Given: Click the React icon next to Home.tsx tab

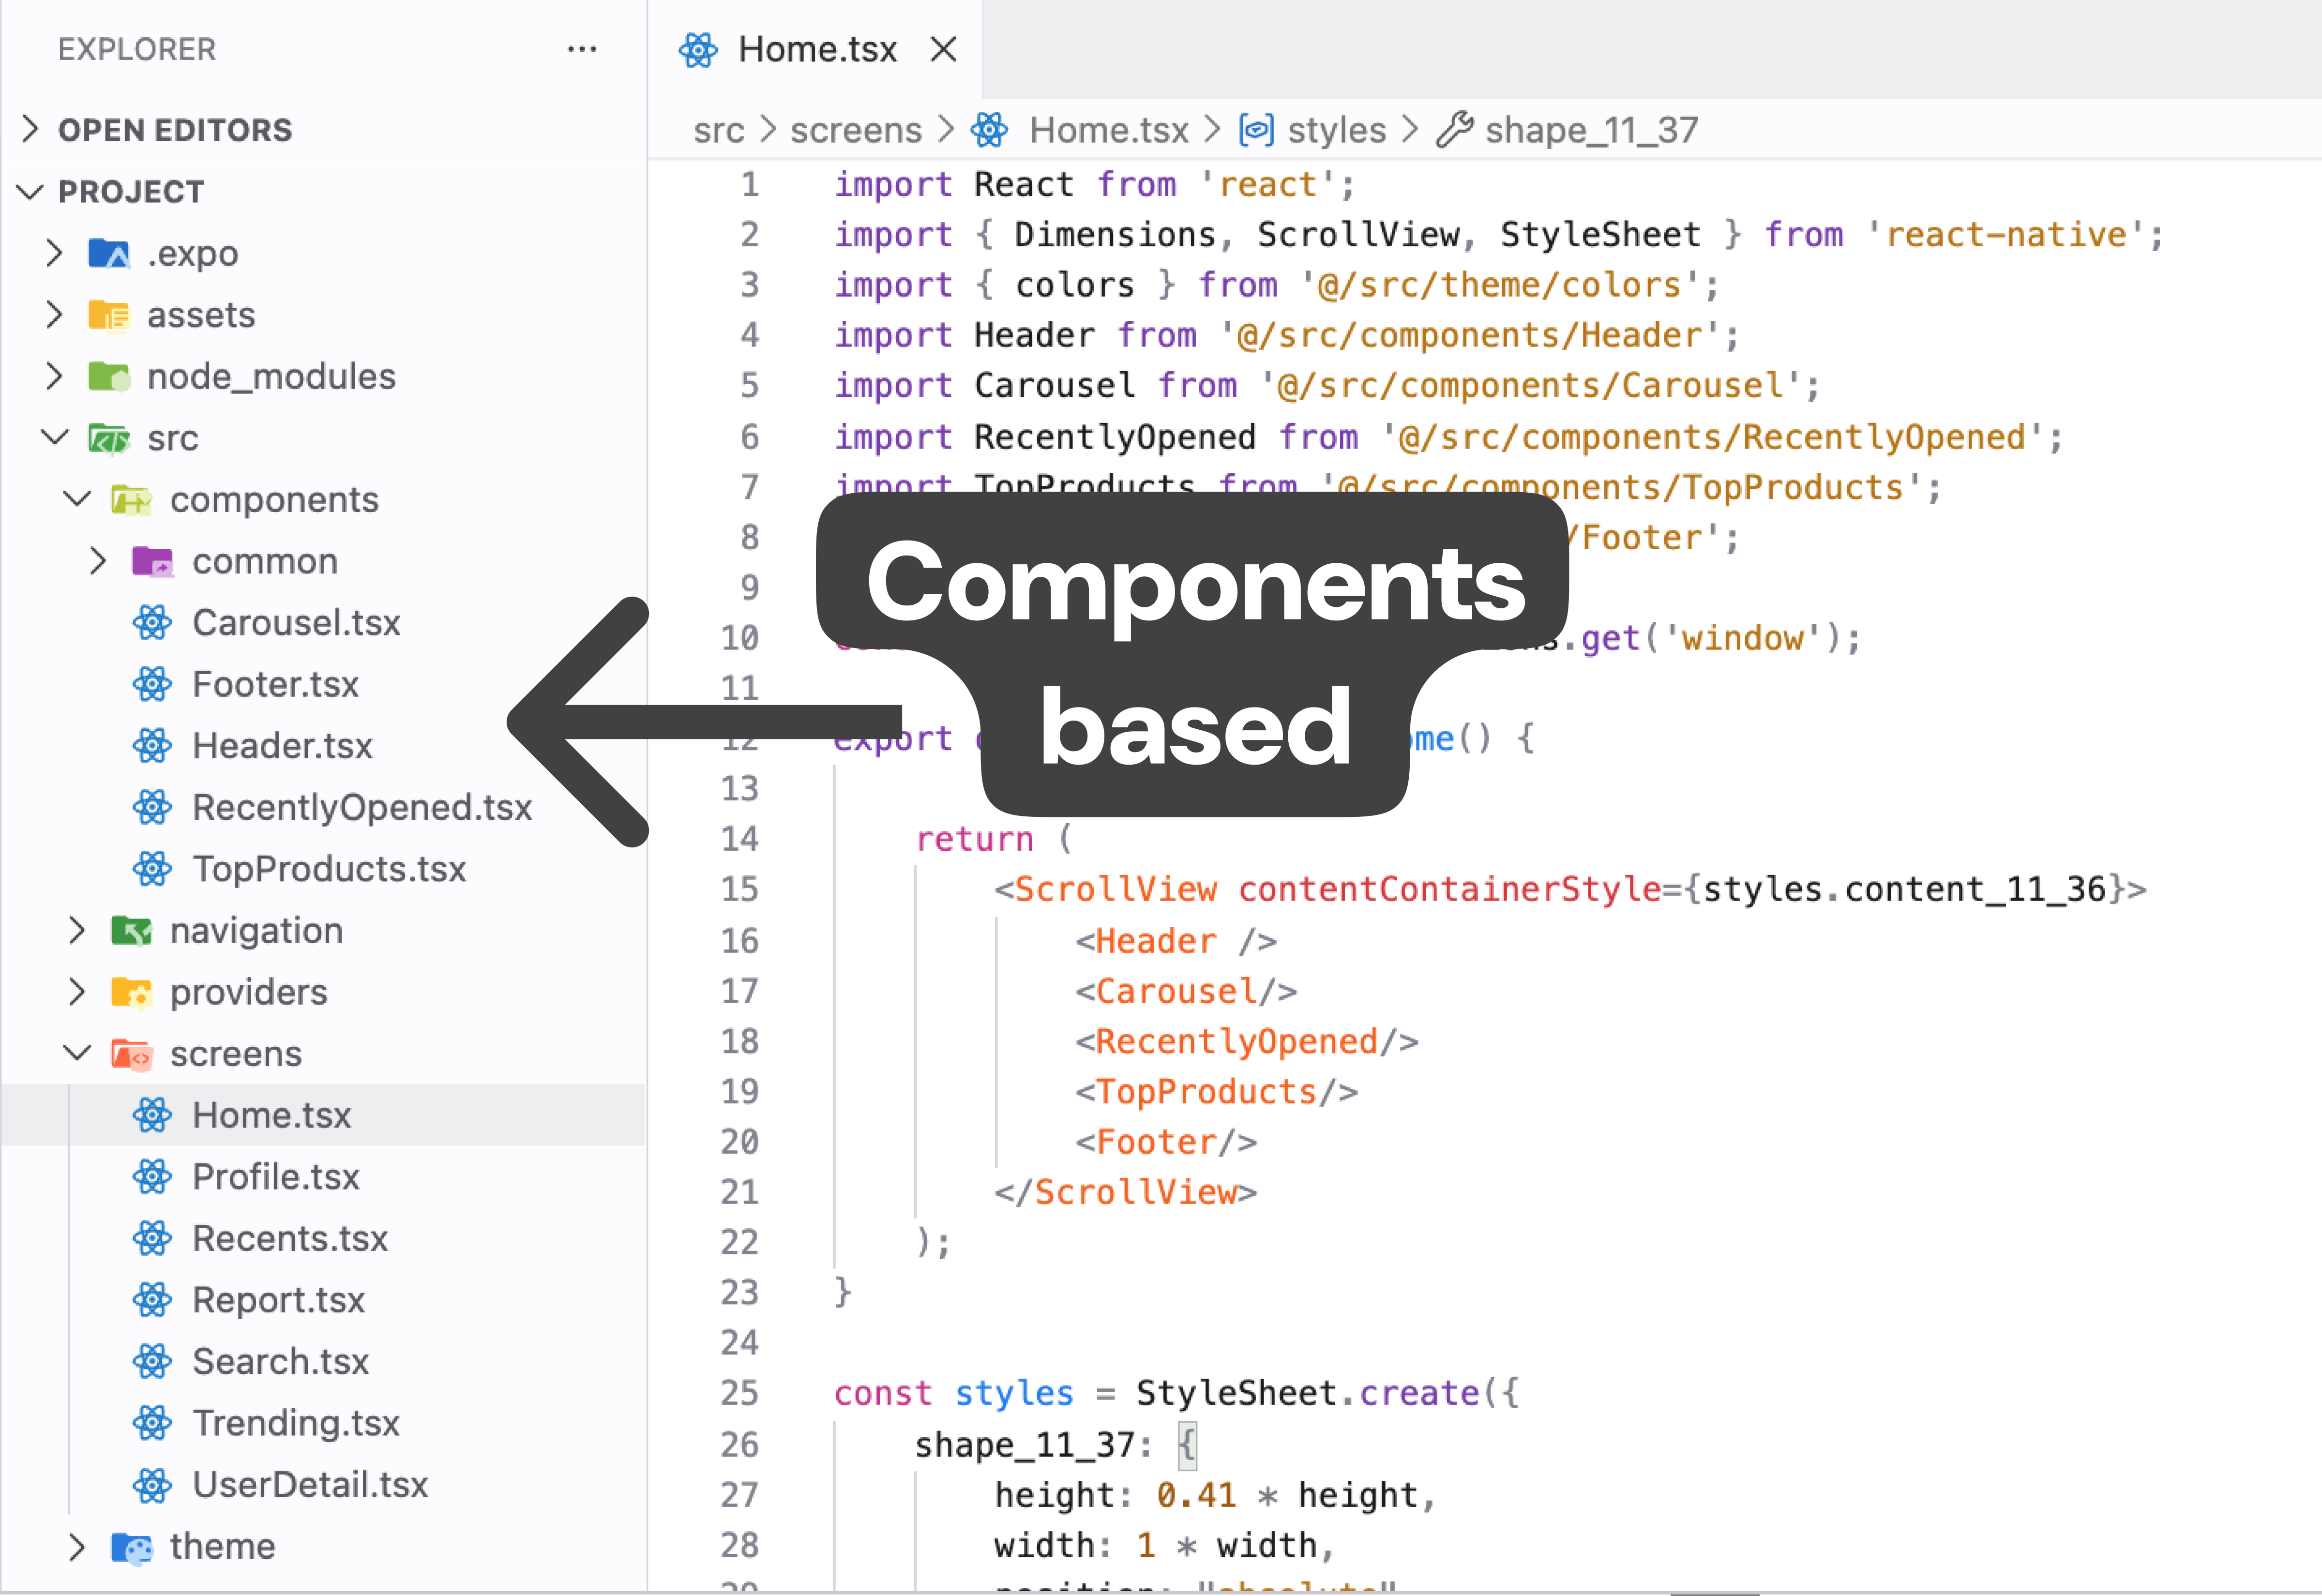Looking at the screenshot, I should click(x=700, y=48).
